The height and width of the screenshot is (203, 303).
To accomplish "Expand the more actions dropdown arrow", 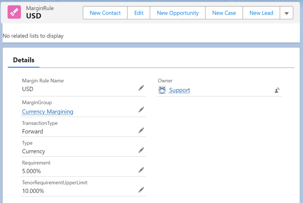I will (286, 13).
